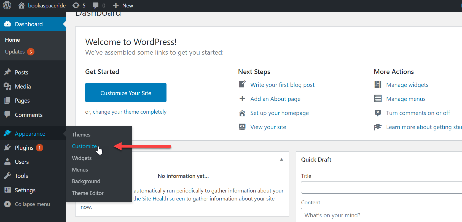Open Themes in Appearance submenu

coord(81,135)
